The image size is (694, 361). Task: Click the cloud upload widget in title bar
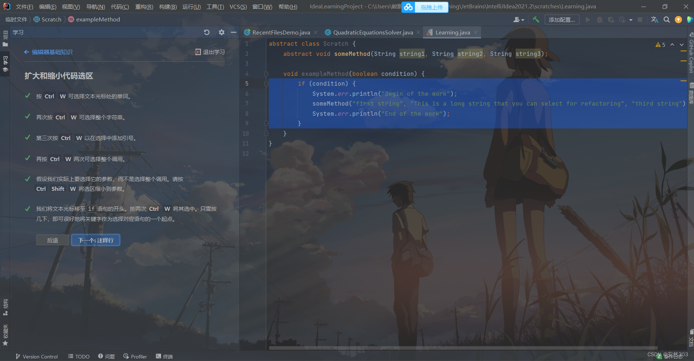(425, 7)
